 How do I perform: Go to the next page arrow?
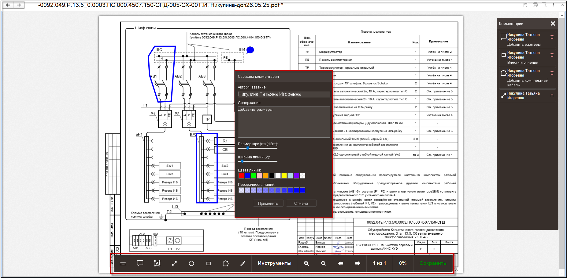pyautogui.click(x=358, y=263)
